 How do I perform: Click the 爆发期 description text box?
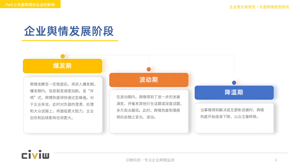pyautogui.click(x=63, y=105)
